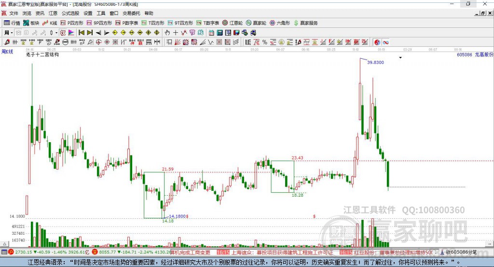Open the 资讯 menu
The image size is (494, 267).
click(40, 13)
